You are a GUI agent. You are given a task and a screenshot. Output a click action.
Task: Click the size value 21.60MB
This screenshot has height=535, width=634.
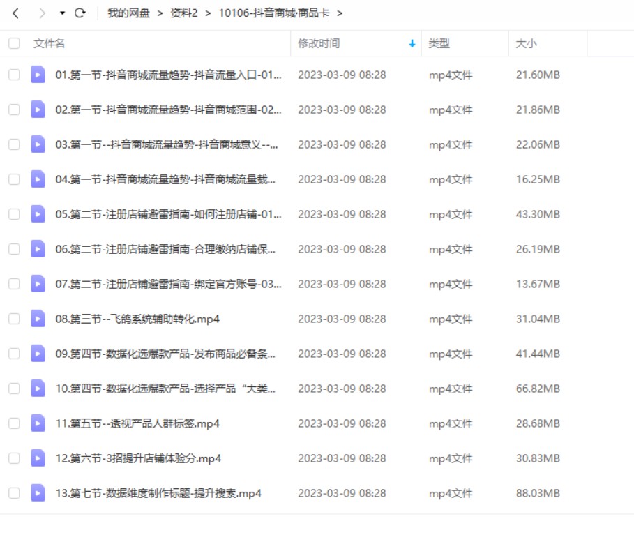[538, 75]
